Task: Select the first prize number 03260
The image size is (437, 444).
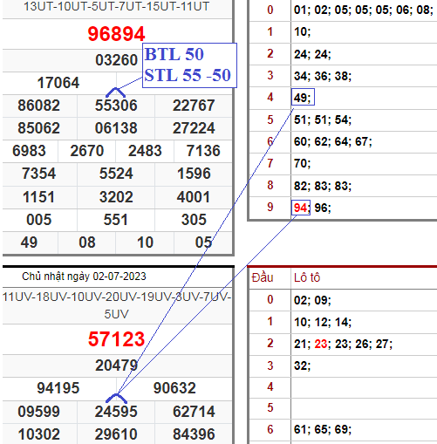Action: 116,60
